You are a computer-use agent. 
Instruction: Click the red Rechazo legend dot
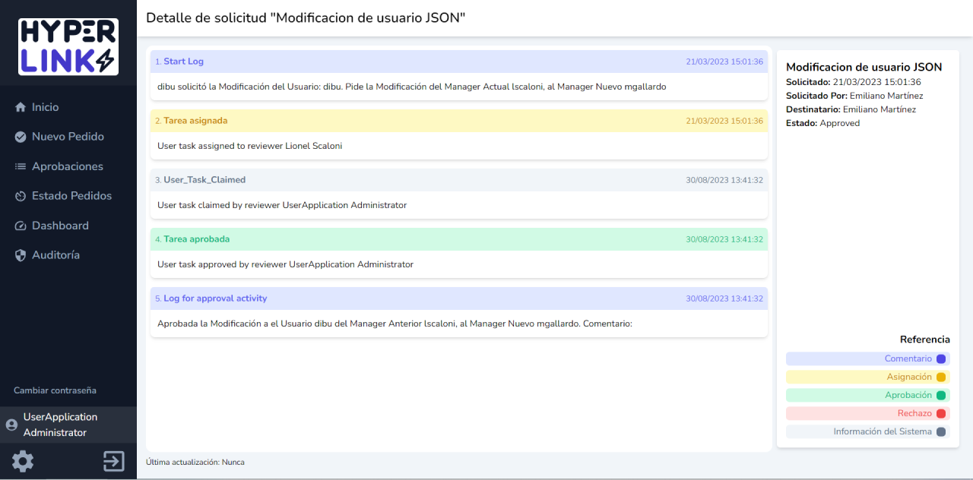pyautogui.click(x=941, y=413)
